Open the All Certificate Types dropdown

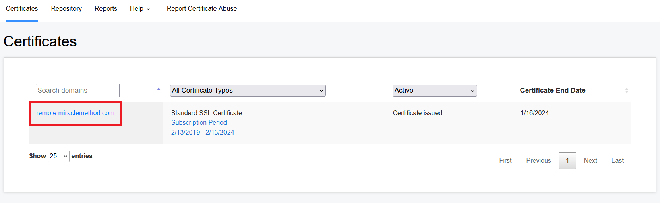click(248, 91)
